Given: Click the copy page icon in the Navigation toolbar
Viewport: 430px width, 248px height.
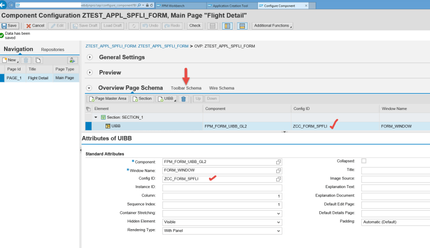Looking at the screenshot, I should (38, 60).
